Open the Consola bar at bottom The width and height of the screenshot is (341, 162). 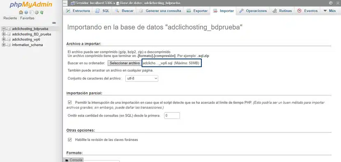(x=74, y=160)
